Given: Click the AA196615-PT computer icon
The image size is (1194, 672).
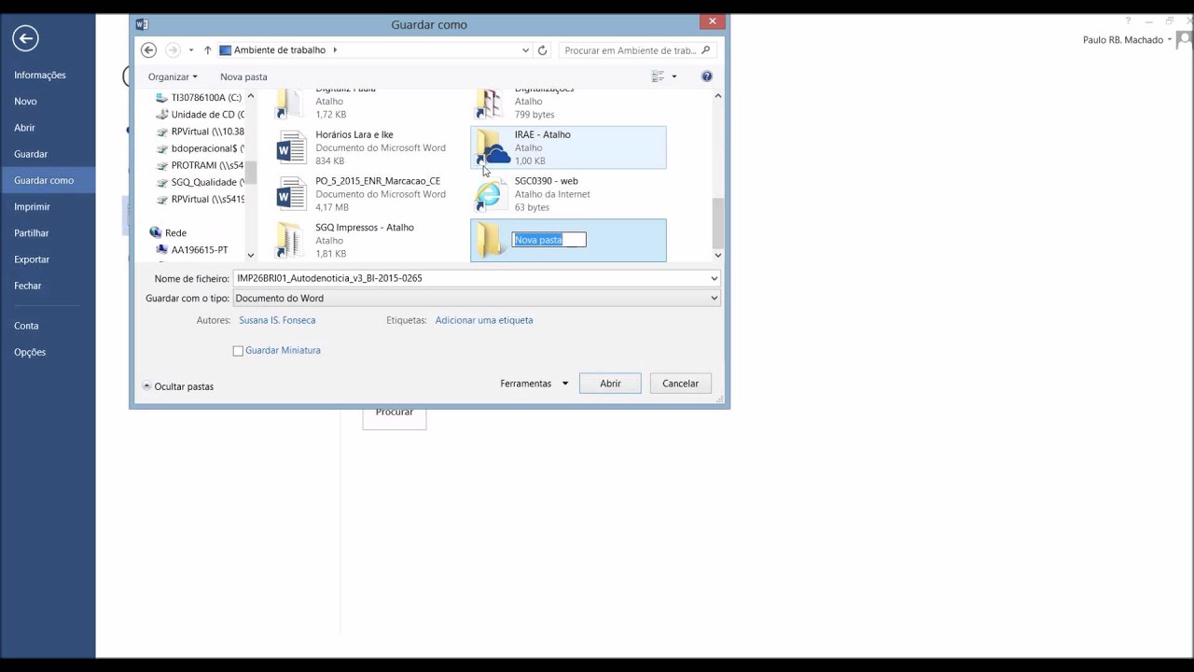Looking at the screenshot, I should (x=162, y=249).
